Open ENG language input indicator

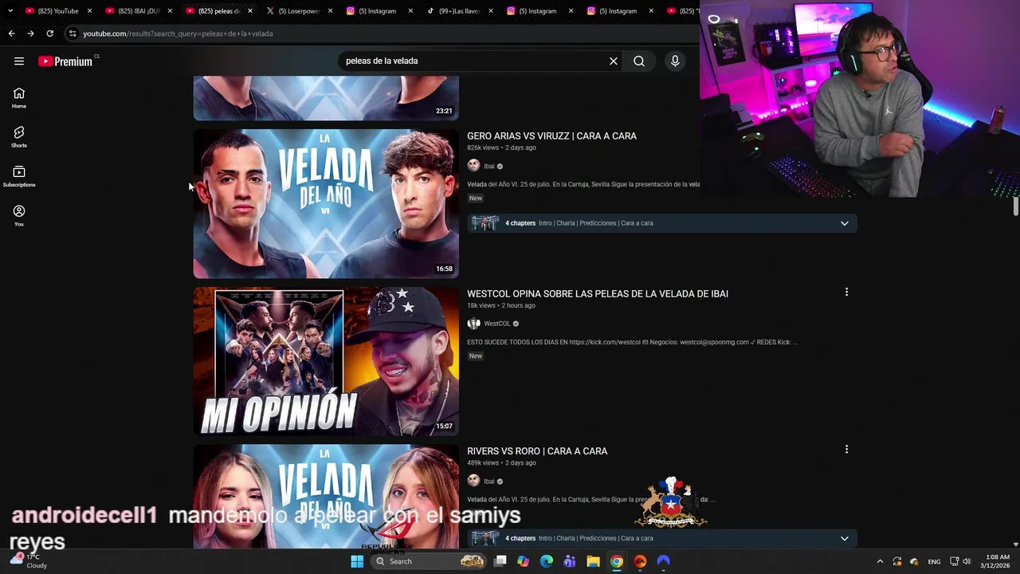pos(934,561)
